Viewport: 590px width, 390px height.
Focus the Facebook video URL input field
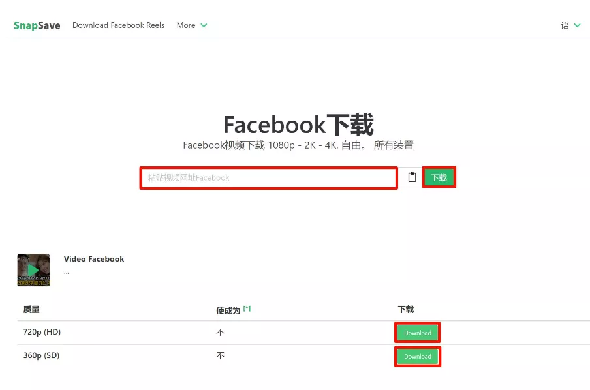pos(269,178)
